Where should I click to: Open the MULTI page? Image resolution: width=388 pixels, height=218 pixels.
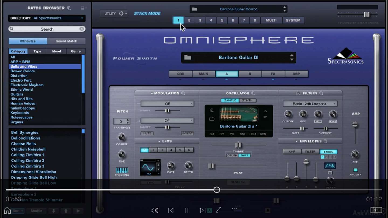271,20
